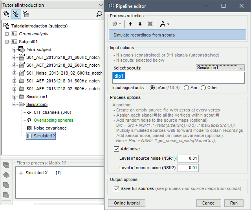Image resolution: width=251 pixels, height=210 pixels.
Task: Uncheck the Add noise checkbox
Action: tap(116, 149)
